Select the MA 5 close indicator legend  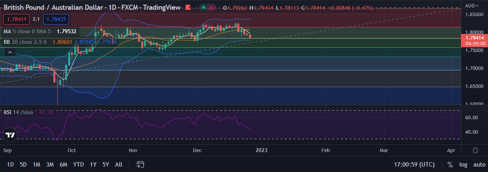pyautogui.click(x=27, y=31)
